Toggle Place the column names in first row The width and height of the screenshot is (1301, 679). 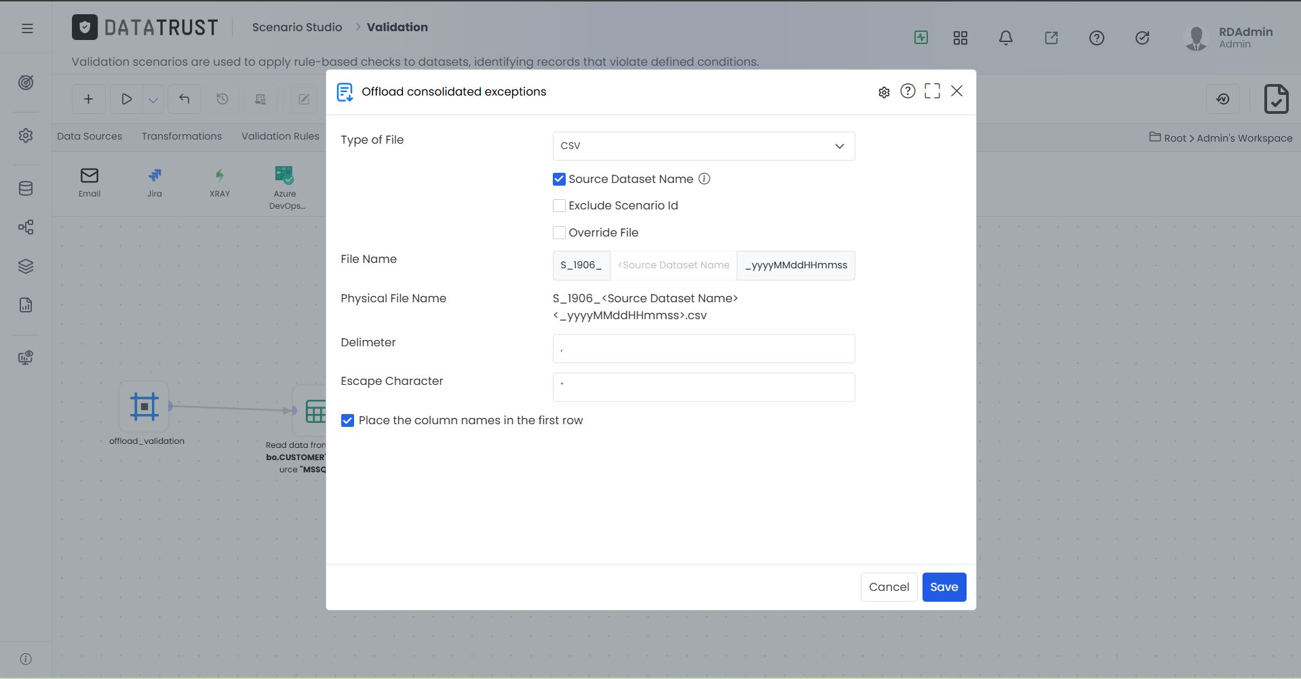[347, 420]
